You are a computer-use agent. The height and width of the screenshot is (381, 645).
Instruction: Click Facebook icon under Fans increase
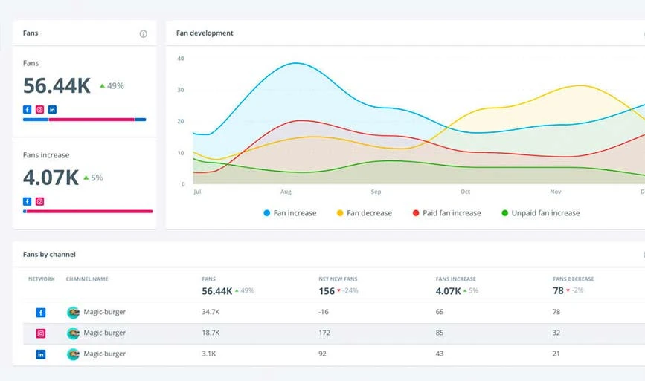coord(28,201)
